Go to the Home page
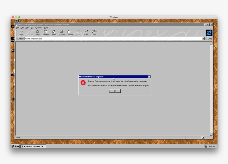 (54, 33)
